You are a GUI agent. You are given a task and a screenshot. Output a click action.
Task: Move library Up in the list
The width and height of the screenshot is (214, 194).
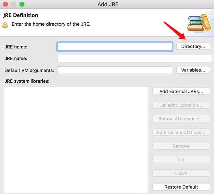coord(181,160)
